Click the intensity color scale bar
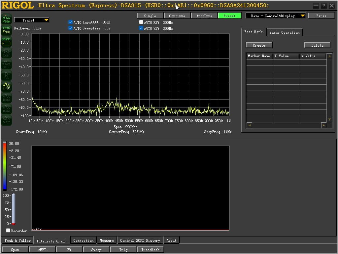 5,166
